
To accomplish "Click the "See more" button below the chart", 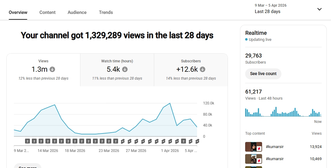I will coord(28,166).
